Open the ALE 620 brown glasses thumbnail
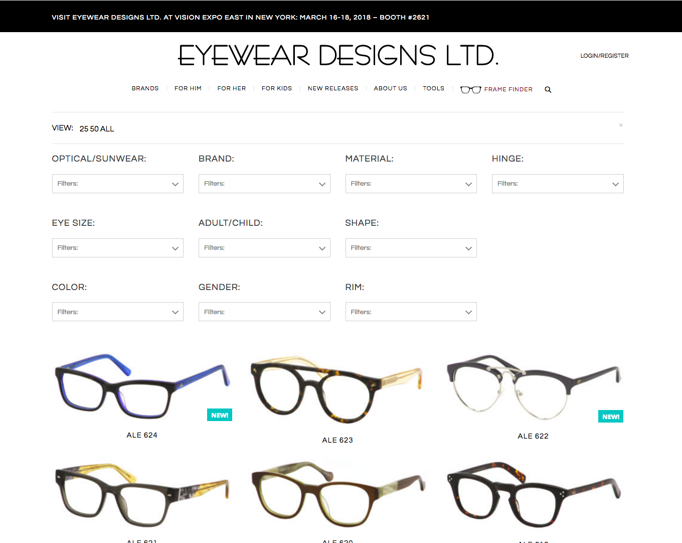The width and height of the screenshot is (682, 543). (x=337, y=494)
